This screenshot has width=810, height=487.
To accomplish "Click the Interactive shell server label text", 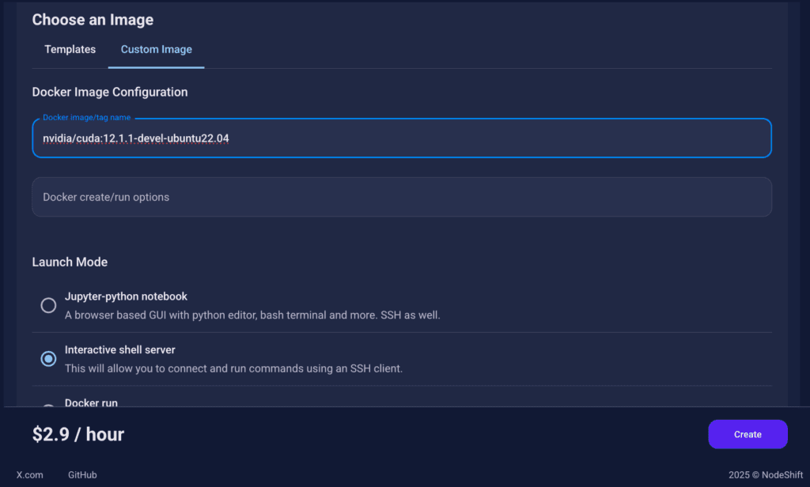I will click(x=120, y=349).
